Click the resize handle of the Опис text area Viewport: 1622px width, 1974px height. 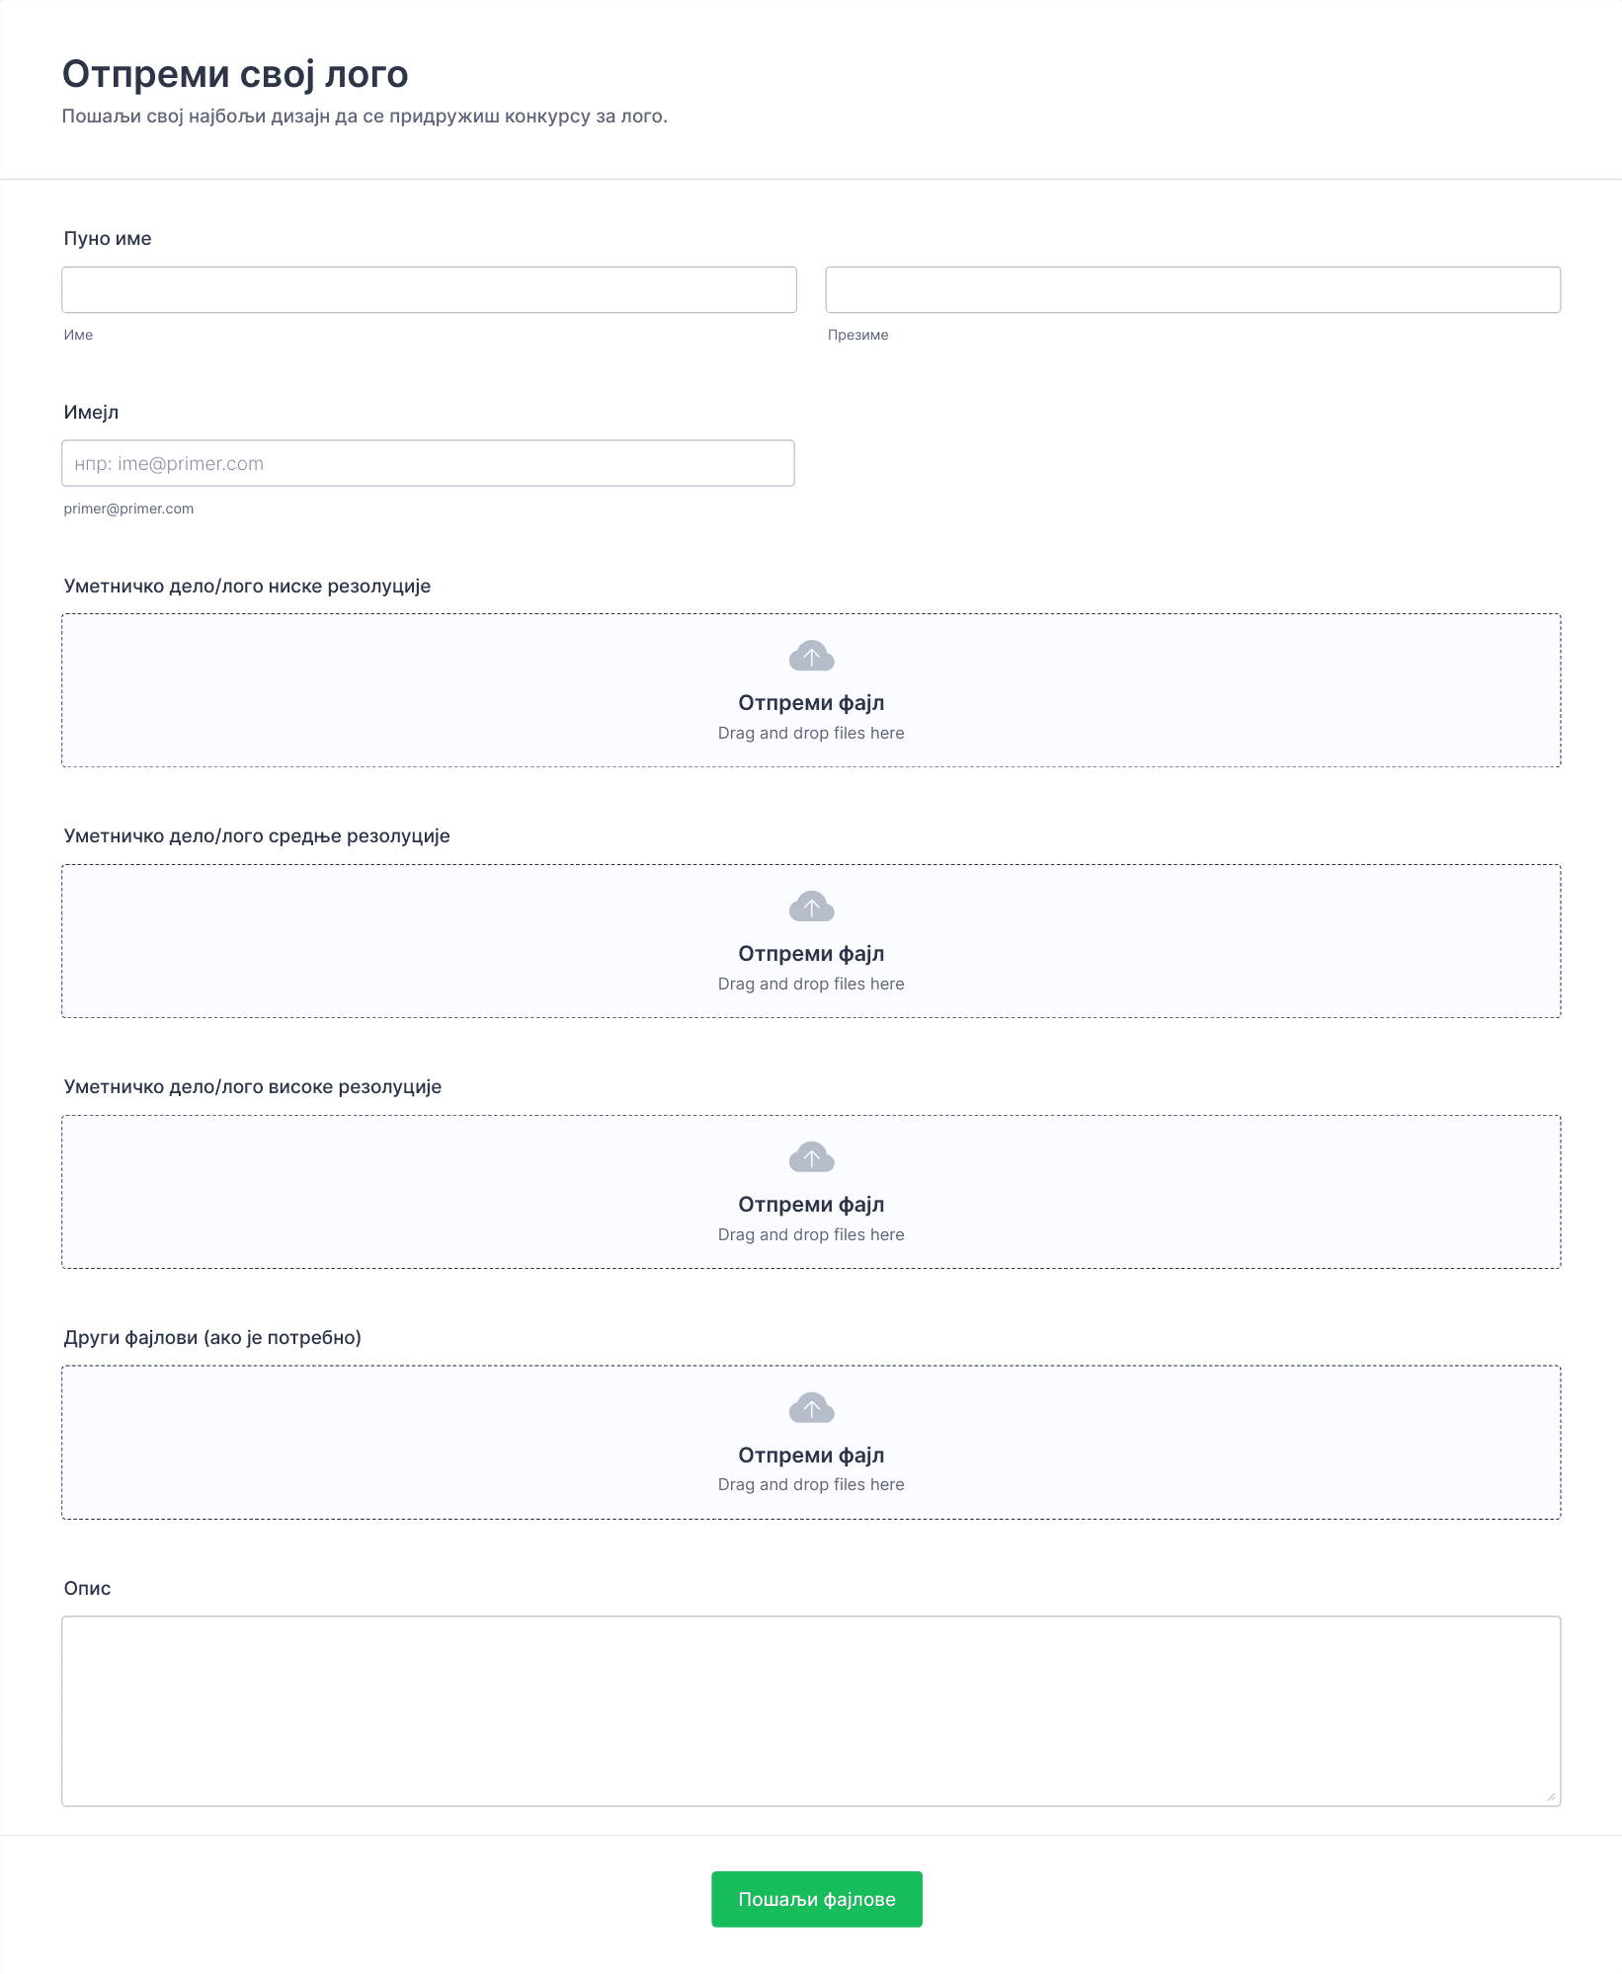(1551, 1796)
